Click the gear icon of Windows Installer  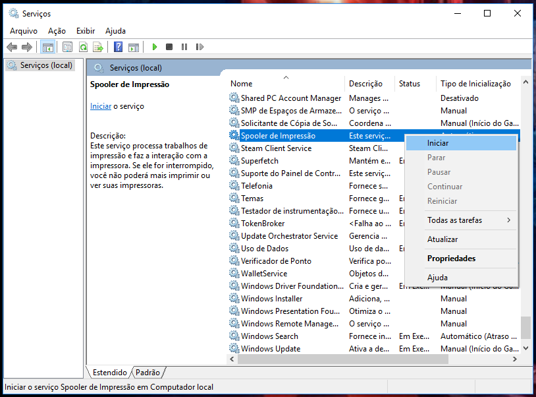pos(234,298)
